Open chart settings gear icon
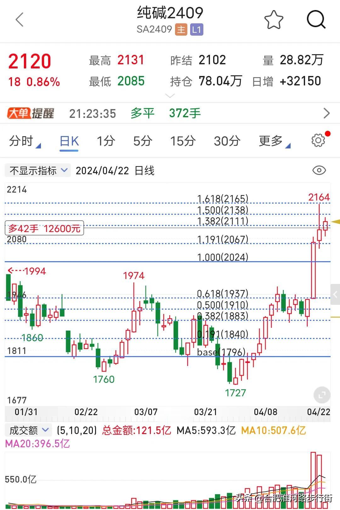340x510 pixels. pos(318,140)
